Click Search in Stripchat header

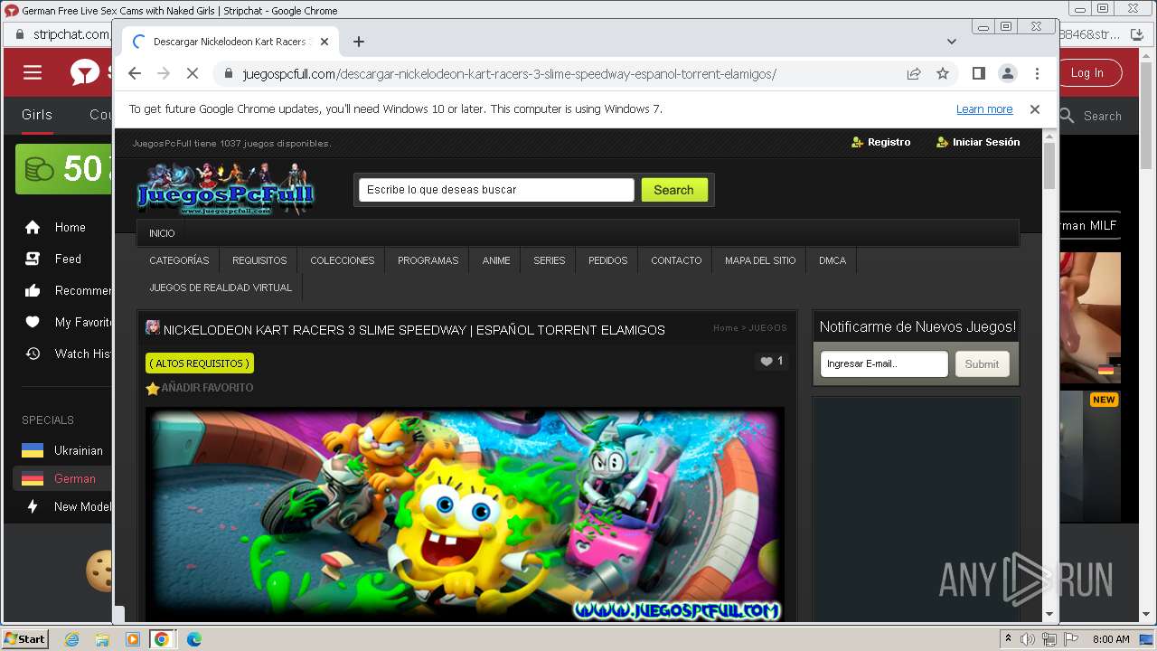(x=1091, y=116)
